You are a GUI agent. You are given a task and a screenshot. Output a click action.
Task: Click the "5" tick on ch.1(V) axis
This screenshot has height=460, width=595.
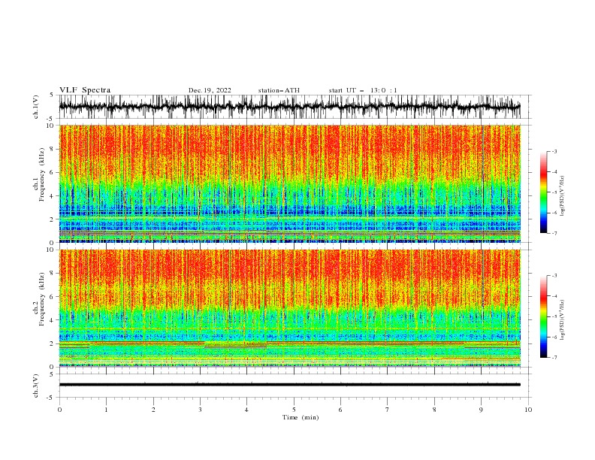click(52, 95)
